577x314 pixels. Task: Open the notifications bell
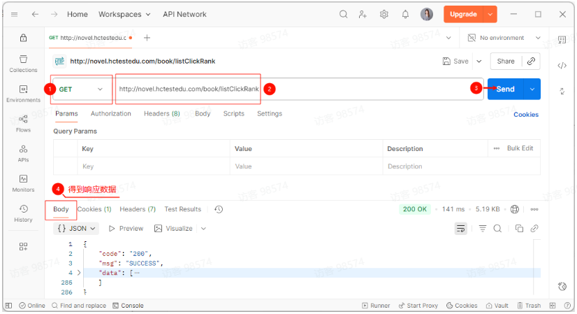pos(405,15)
